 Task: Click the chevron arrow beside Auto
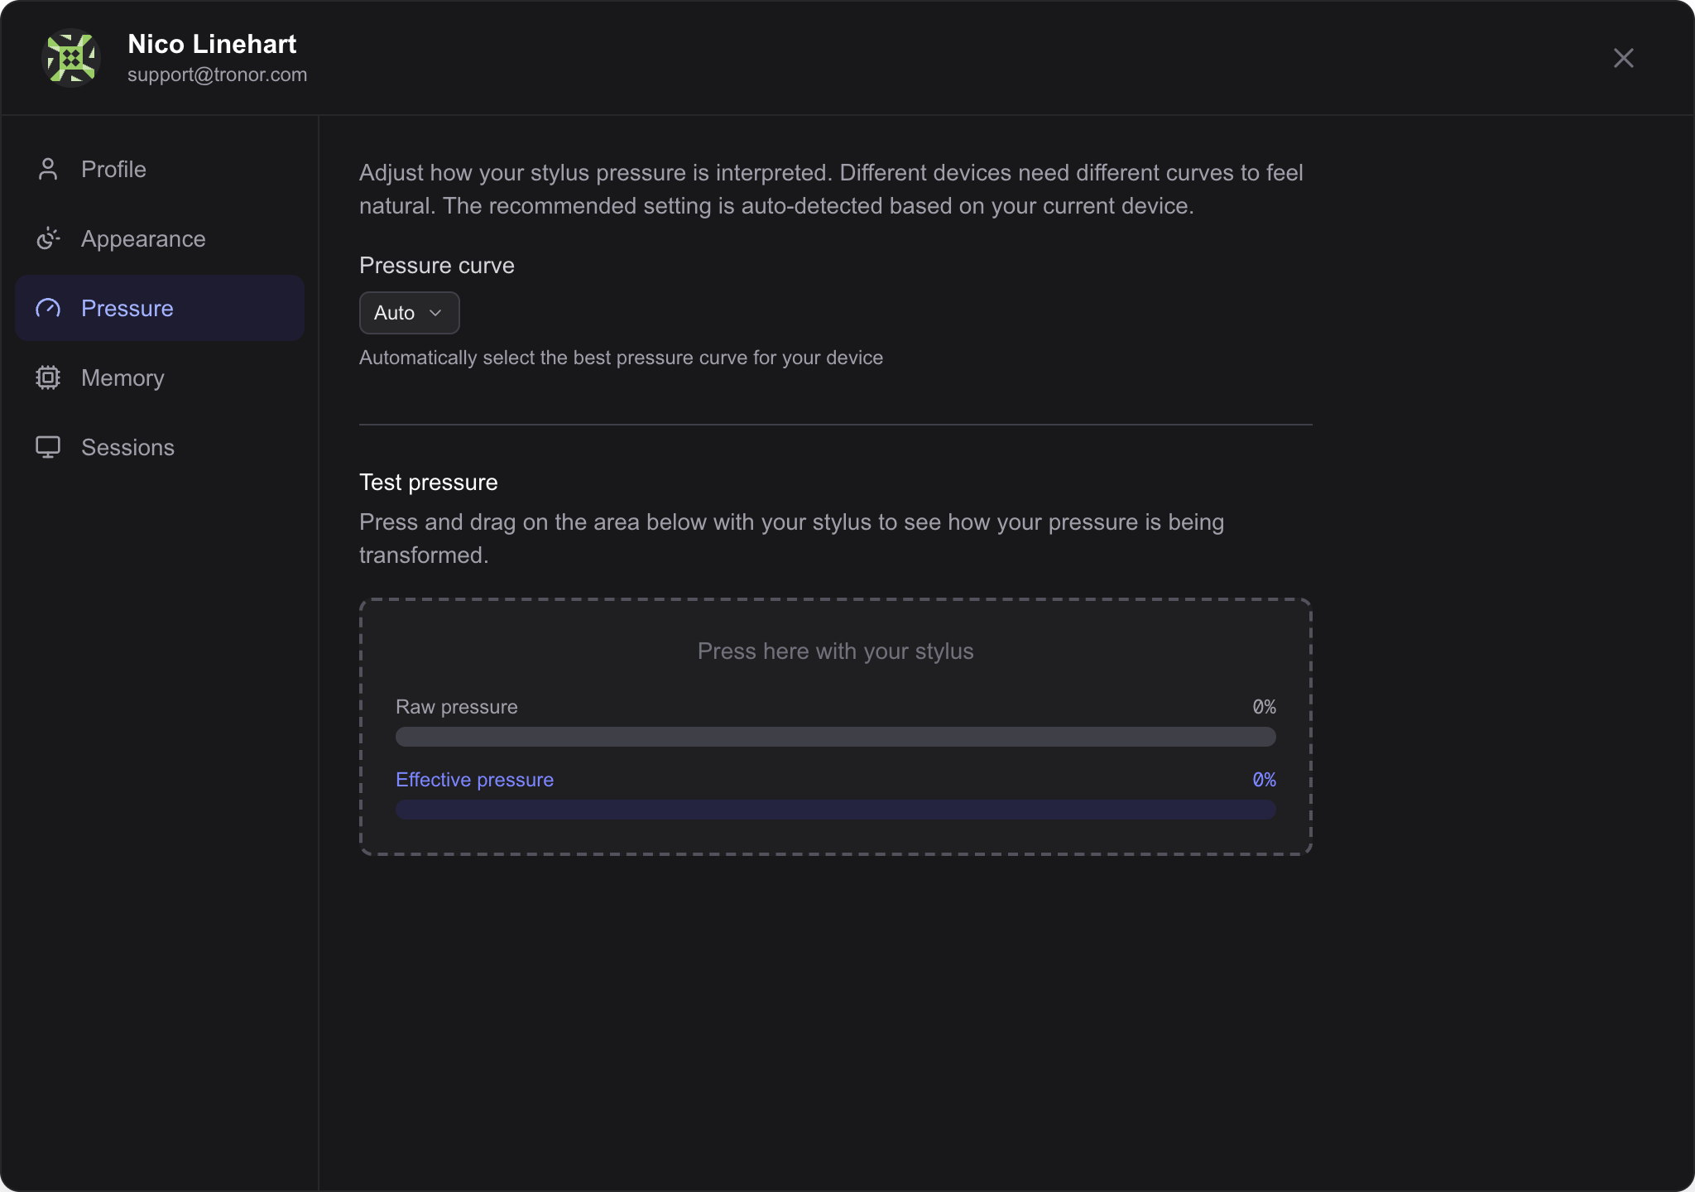click(435, 313)
